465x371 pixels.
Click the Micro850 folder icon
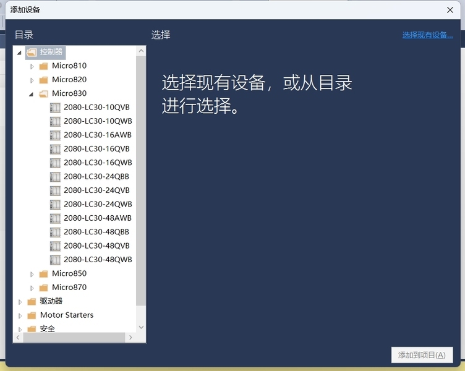coord(43,274)
